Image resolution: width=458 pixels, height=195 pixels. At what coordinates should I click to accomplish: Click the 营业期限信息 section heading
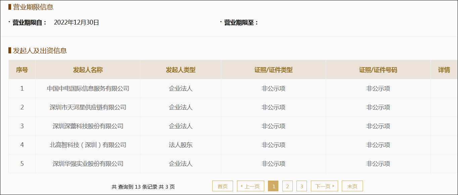pyautogui.click(x=33, y=7)
